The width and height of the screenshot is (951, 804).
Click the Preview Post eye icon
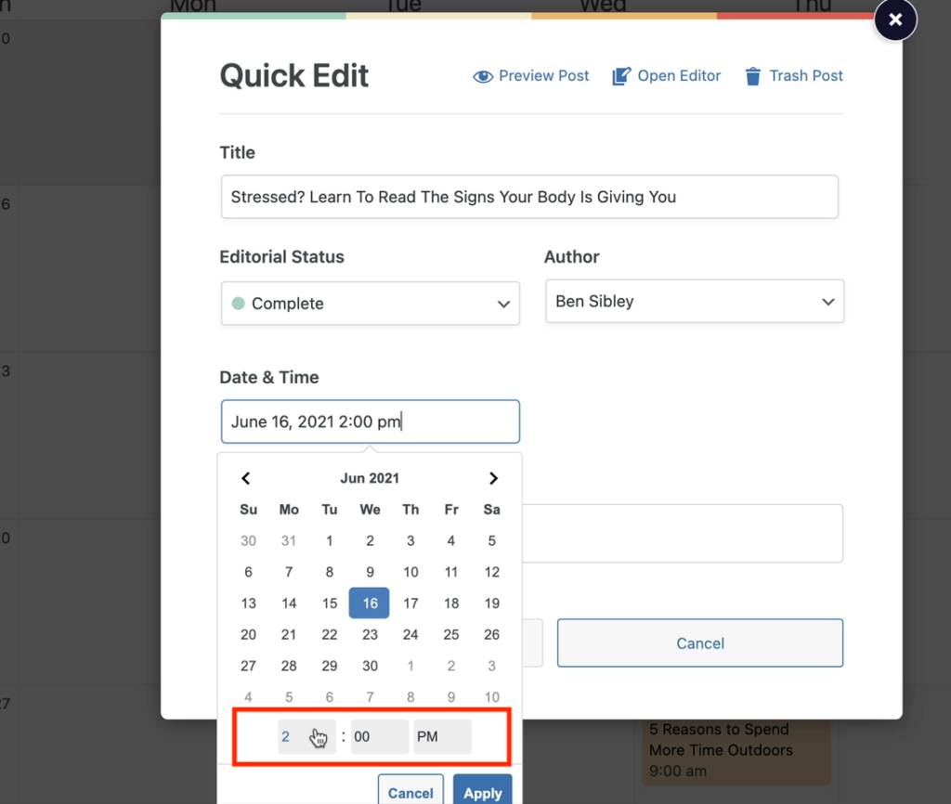pyautogui.click(x=483, y=76)
